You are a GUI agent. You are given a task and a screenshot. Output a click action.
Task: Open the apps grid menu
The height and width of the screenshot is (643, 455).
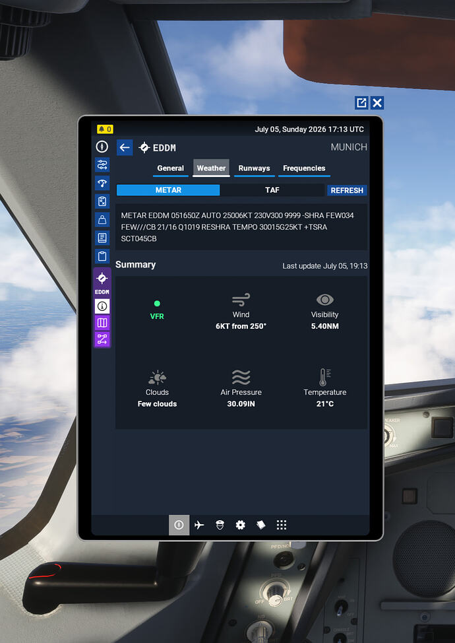point(282,525)
